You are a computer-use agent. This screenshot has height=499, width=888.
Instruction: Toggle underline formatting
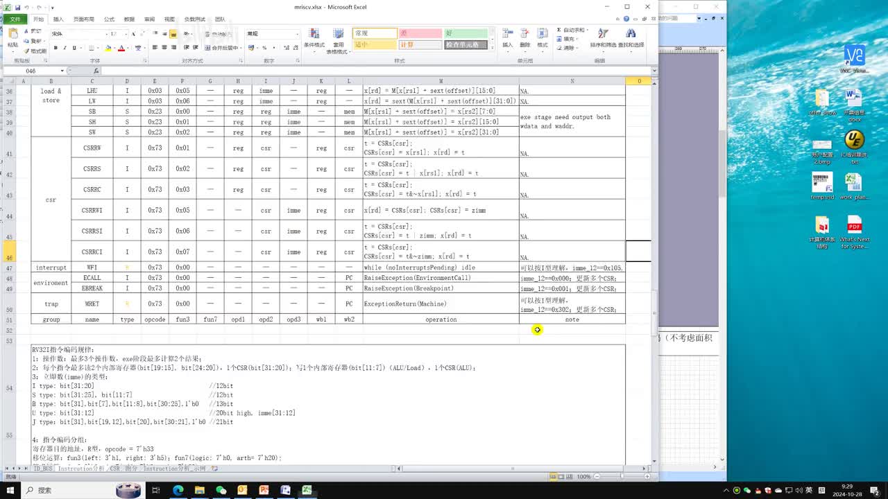click(74, 48)
